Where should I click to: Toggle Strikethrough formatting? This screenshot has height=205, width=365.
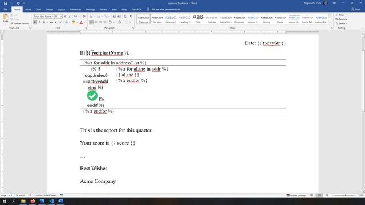pyautogui.click(x=51, y=22)
